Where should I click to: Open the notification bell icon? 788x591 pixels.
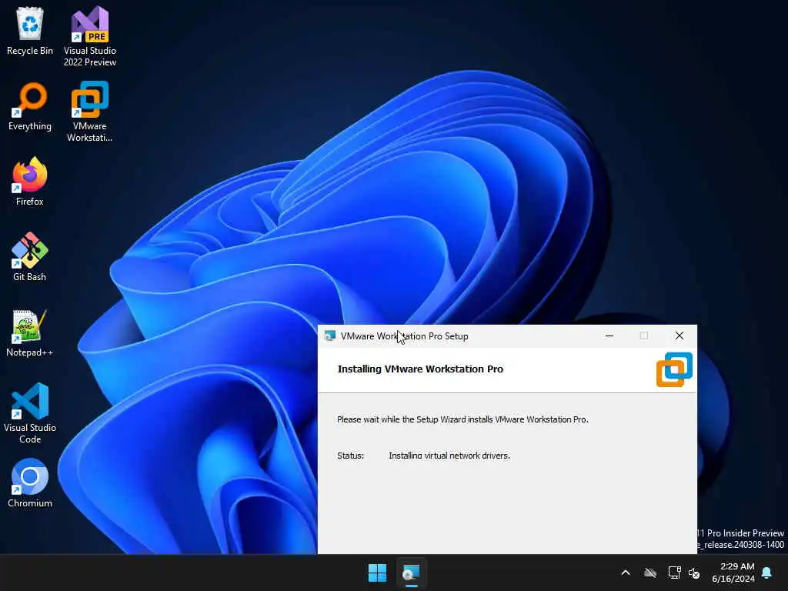[x=767, y=573]
